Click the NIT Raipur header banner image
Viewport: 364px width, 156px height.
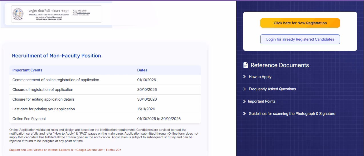point(56,14)
